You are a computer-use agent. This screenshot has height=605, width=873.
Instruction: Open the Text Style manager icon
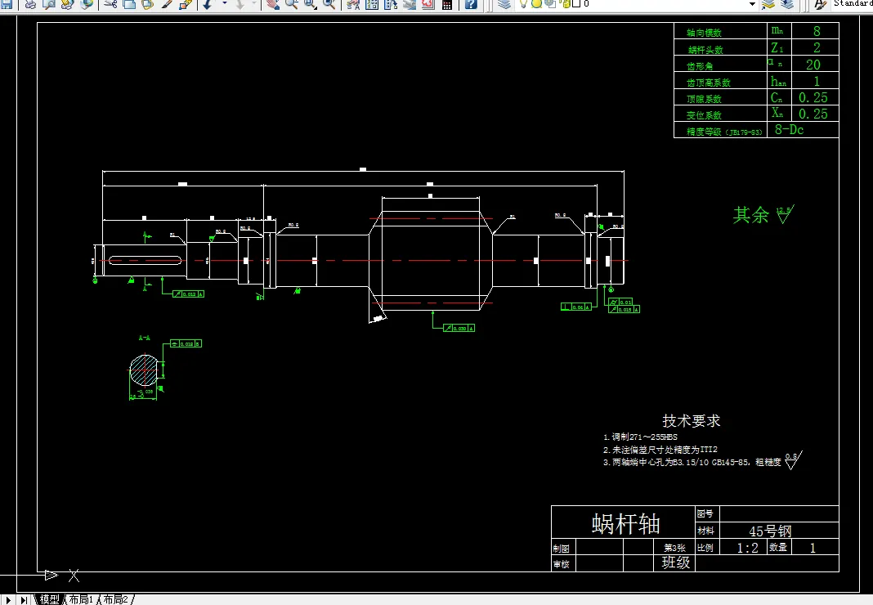[x=820, y=4]
